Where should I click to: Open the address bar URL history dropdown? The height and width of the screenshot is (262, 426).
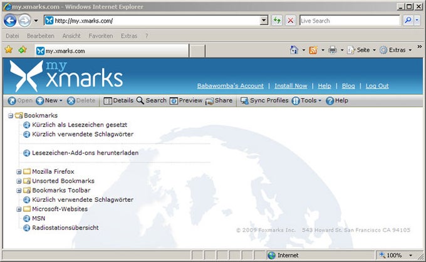pyautogui.click(x=264, y=21)
